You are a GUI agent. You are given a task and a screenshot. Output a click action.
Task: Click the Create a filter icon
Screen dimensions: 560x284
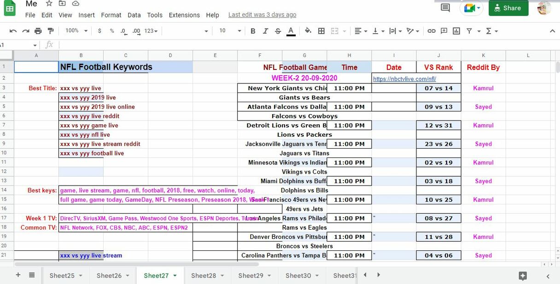coord(469,31)
